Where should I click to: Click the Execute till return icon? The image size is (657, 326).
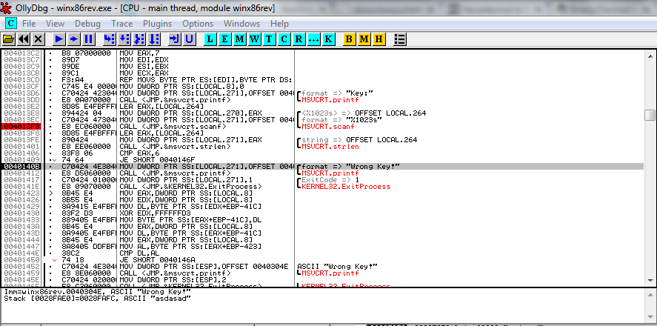175,39
